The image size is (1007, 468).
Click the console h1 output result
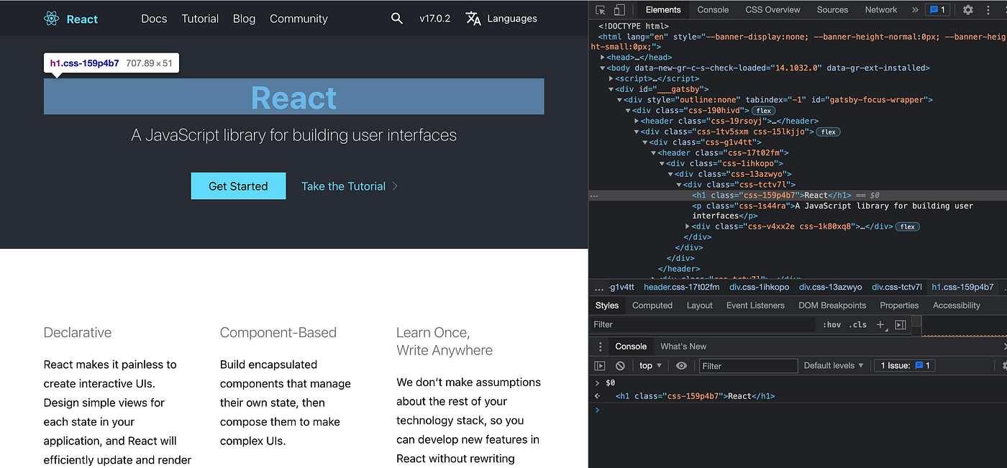[x=695, y=396]
